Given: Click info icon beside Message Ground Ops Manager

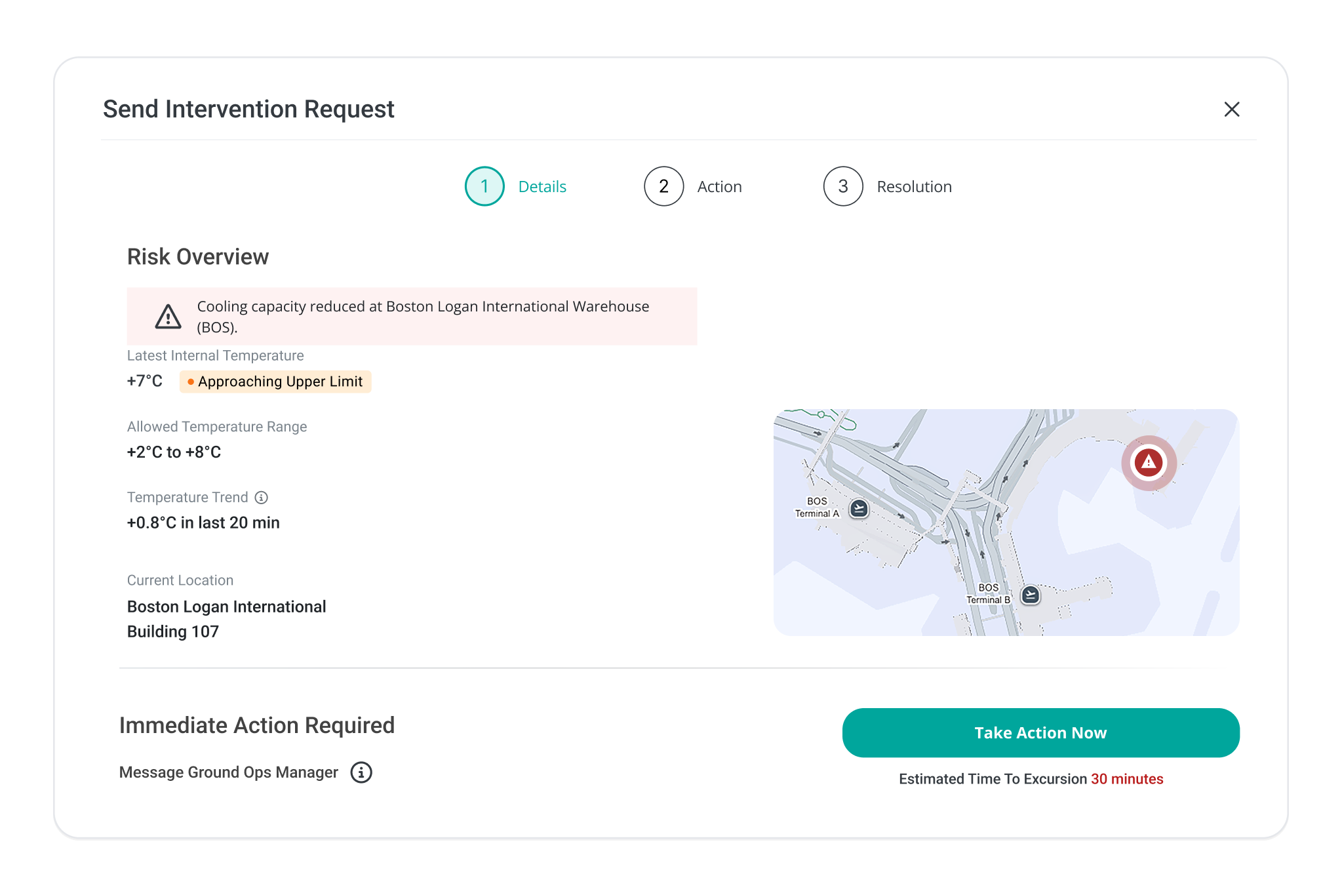Looking at the screenshot, I should 361,772.
